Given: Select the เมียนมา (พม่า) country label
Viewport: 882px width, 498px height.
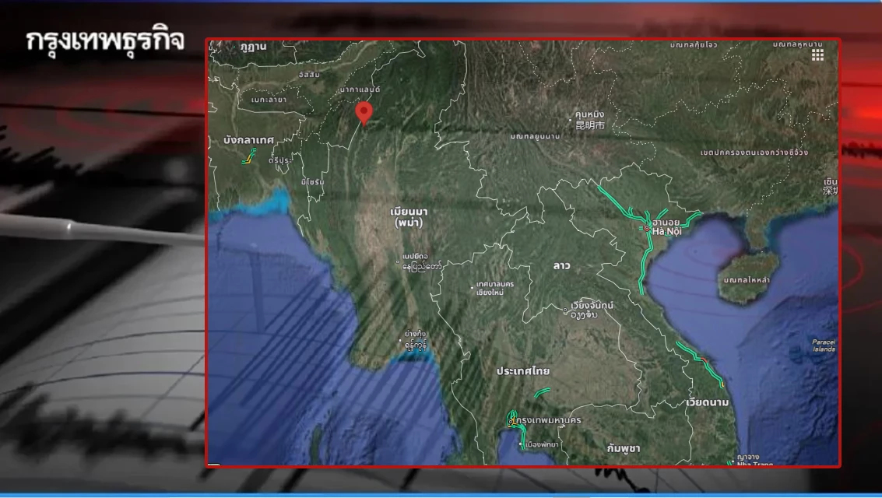Looking at the screenshot, I should point(411,217).
